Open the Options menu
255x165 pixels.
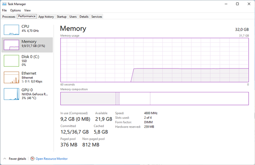tap(15, 10)
